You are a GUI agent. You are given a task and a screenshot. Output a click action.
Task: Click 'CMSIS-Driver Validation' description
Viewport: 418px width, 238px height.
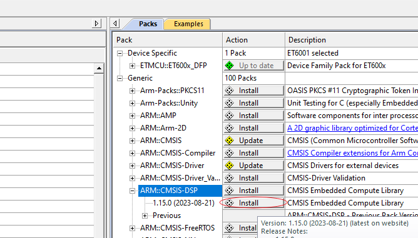tap(326, 178)
